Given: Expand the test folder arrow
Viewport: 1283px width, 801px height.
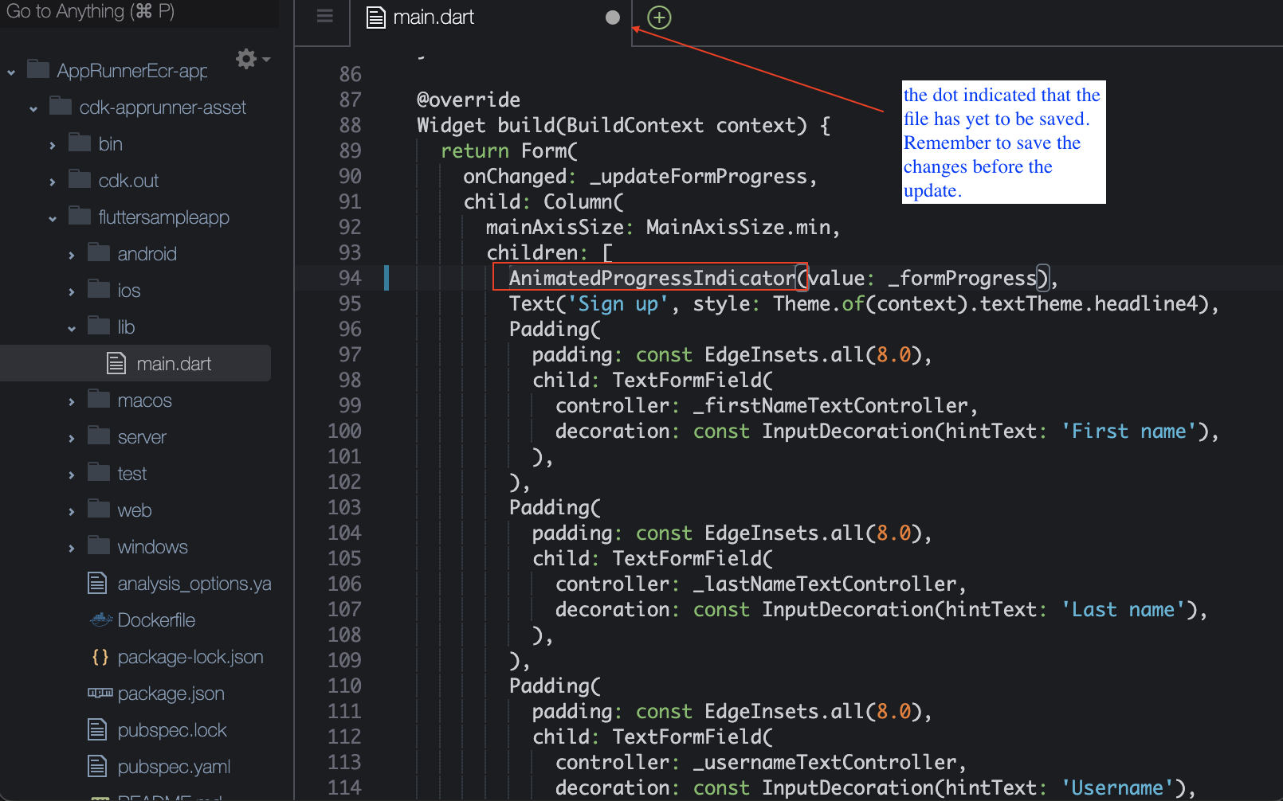Looking at the screenshot, I should pyautogui.click(x=72, y=475).
